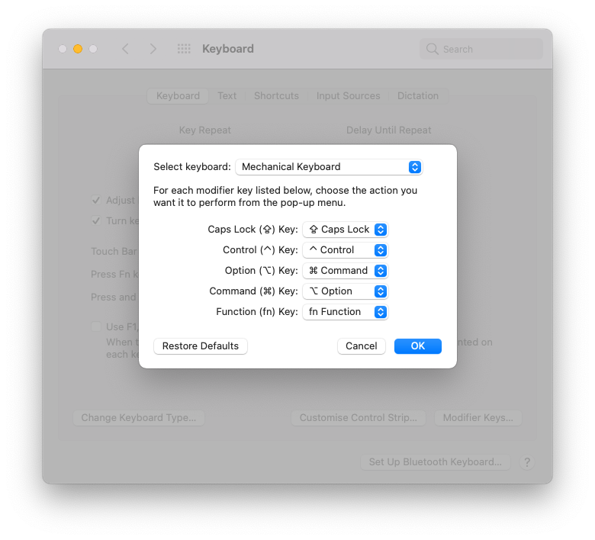Toggle the Turn keyboard backlight off checkbox
The height and width of the screenshot is (540, 595).
[x=96, y=220]
